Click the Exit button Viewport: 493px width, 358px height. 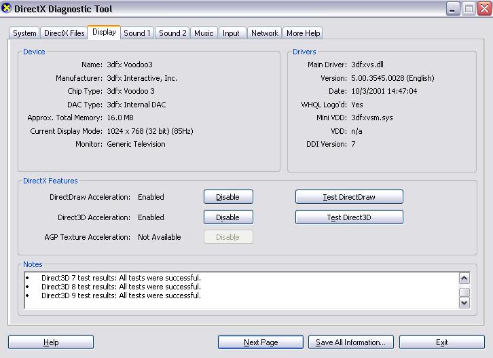coord(442,342)
